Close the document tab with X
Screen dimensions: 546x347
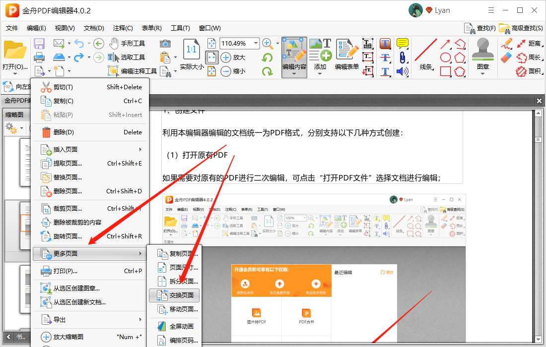(x=539, y=101)
